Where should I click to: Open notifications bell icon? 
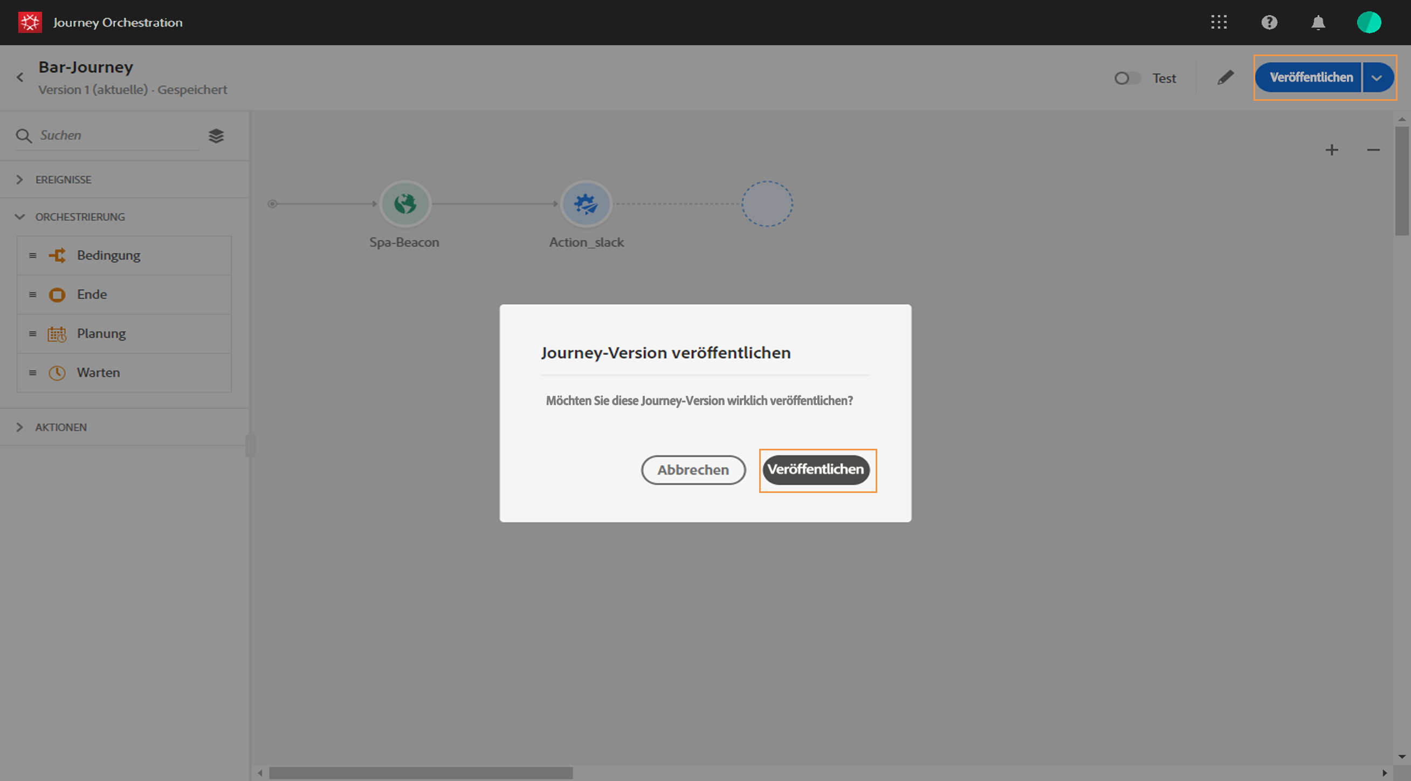(x=1318, y=23)
